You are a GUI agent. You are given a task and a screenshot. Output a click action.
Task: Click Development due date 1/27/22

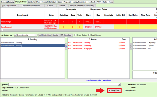click(x=98, y=27)
